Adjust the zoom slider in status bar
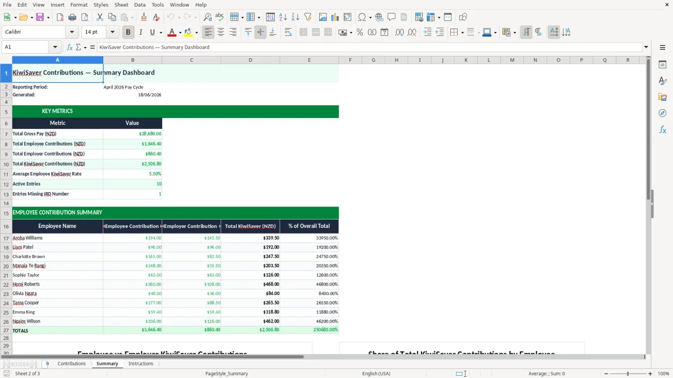This screenshot has width=673, height=378. pos(628,374)
